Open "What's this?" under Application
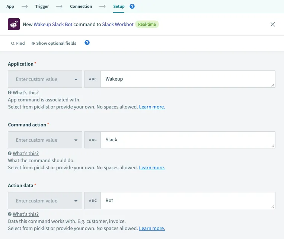This screenshot has width=284, height=239. [x=26, y=92]
